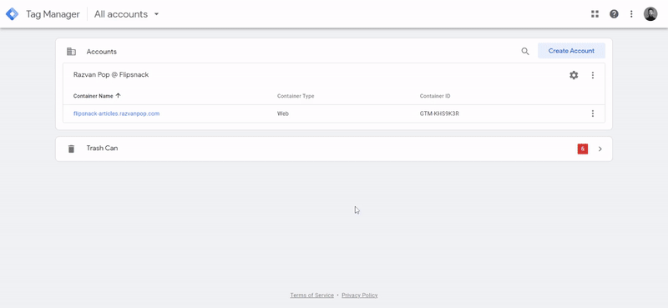668x308 pixels.
Task: Open the help question mark icon
Action: pos(614,14)
